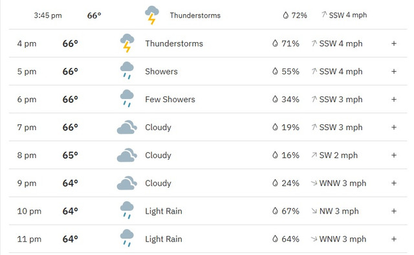The height and width of the screenshot is (255, 414).
Task: Click raindrop icon beside 71% precipitation
Action: click(275, 43)
